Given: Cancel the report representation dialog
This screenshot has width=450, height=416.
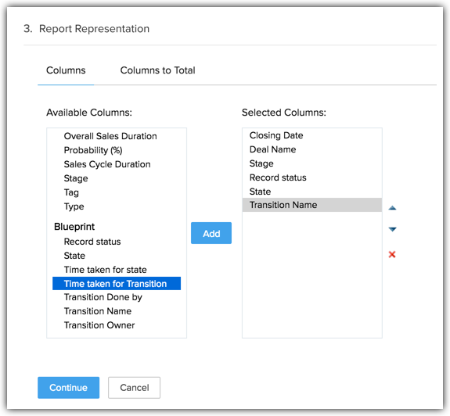Looking at the screenshot, I should tap(134, 388).
